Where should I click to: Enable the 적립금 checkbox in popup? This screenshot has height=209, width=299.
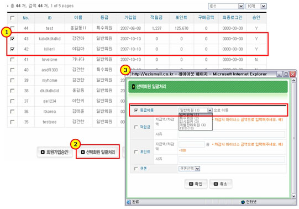click(x=136, y=127)
